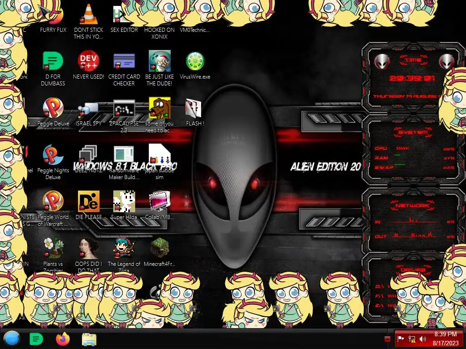
Task: Show hidden tray icons arrow
Action: 387,339
